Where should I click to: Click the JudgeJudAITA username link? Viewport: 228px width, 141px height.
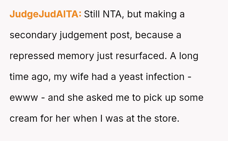click(x=45, y=14)
